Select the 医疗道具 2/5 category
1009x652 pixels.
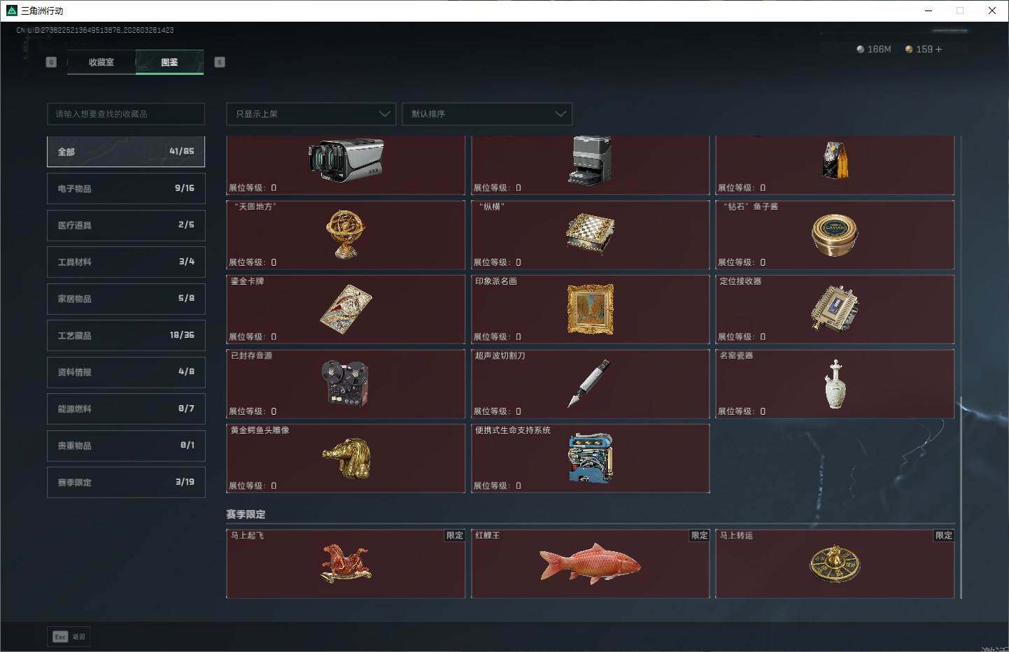point(126,225)
